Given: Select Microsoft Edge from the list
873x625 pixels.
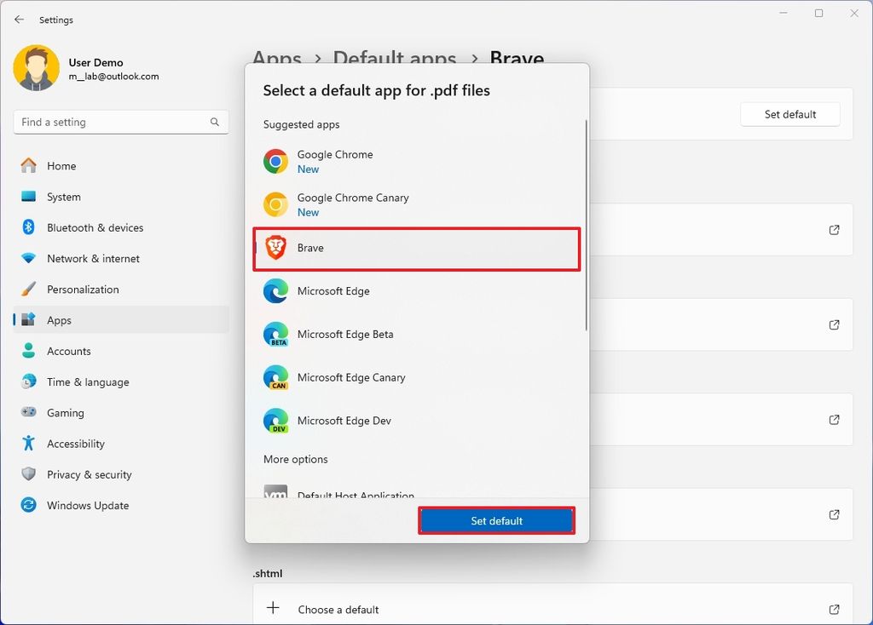Looking at the screenshot, I should 332,291.
